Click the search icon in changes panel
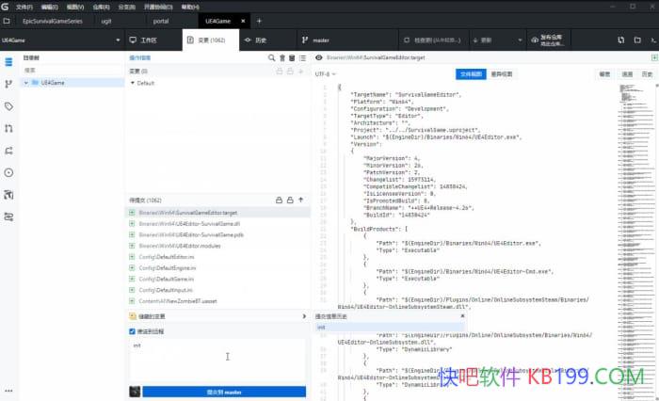Viewport: 659px width, 401px height. 272,58
